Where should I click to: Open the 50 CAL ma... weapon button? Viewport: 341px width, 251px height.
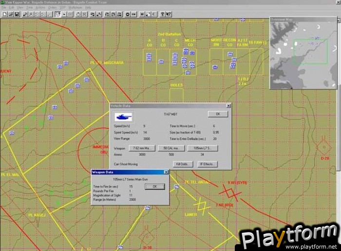(x=171, y=148)
